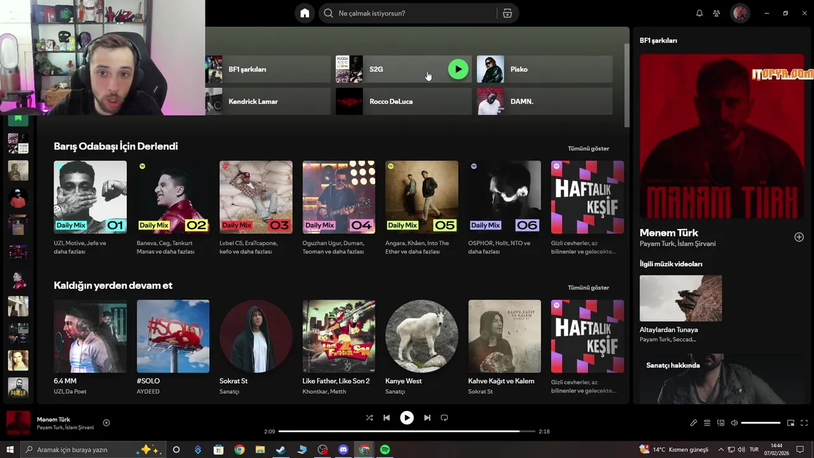Open the play queue icon
Screen dimensions: 814x458
pos(707,423)
